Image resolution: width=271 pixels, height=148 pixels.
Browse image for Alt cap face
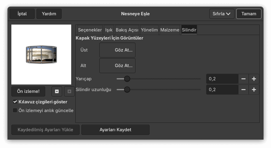(117, 66)
